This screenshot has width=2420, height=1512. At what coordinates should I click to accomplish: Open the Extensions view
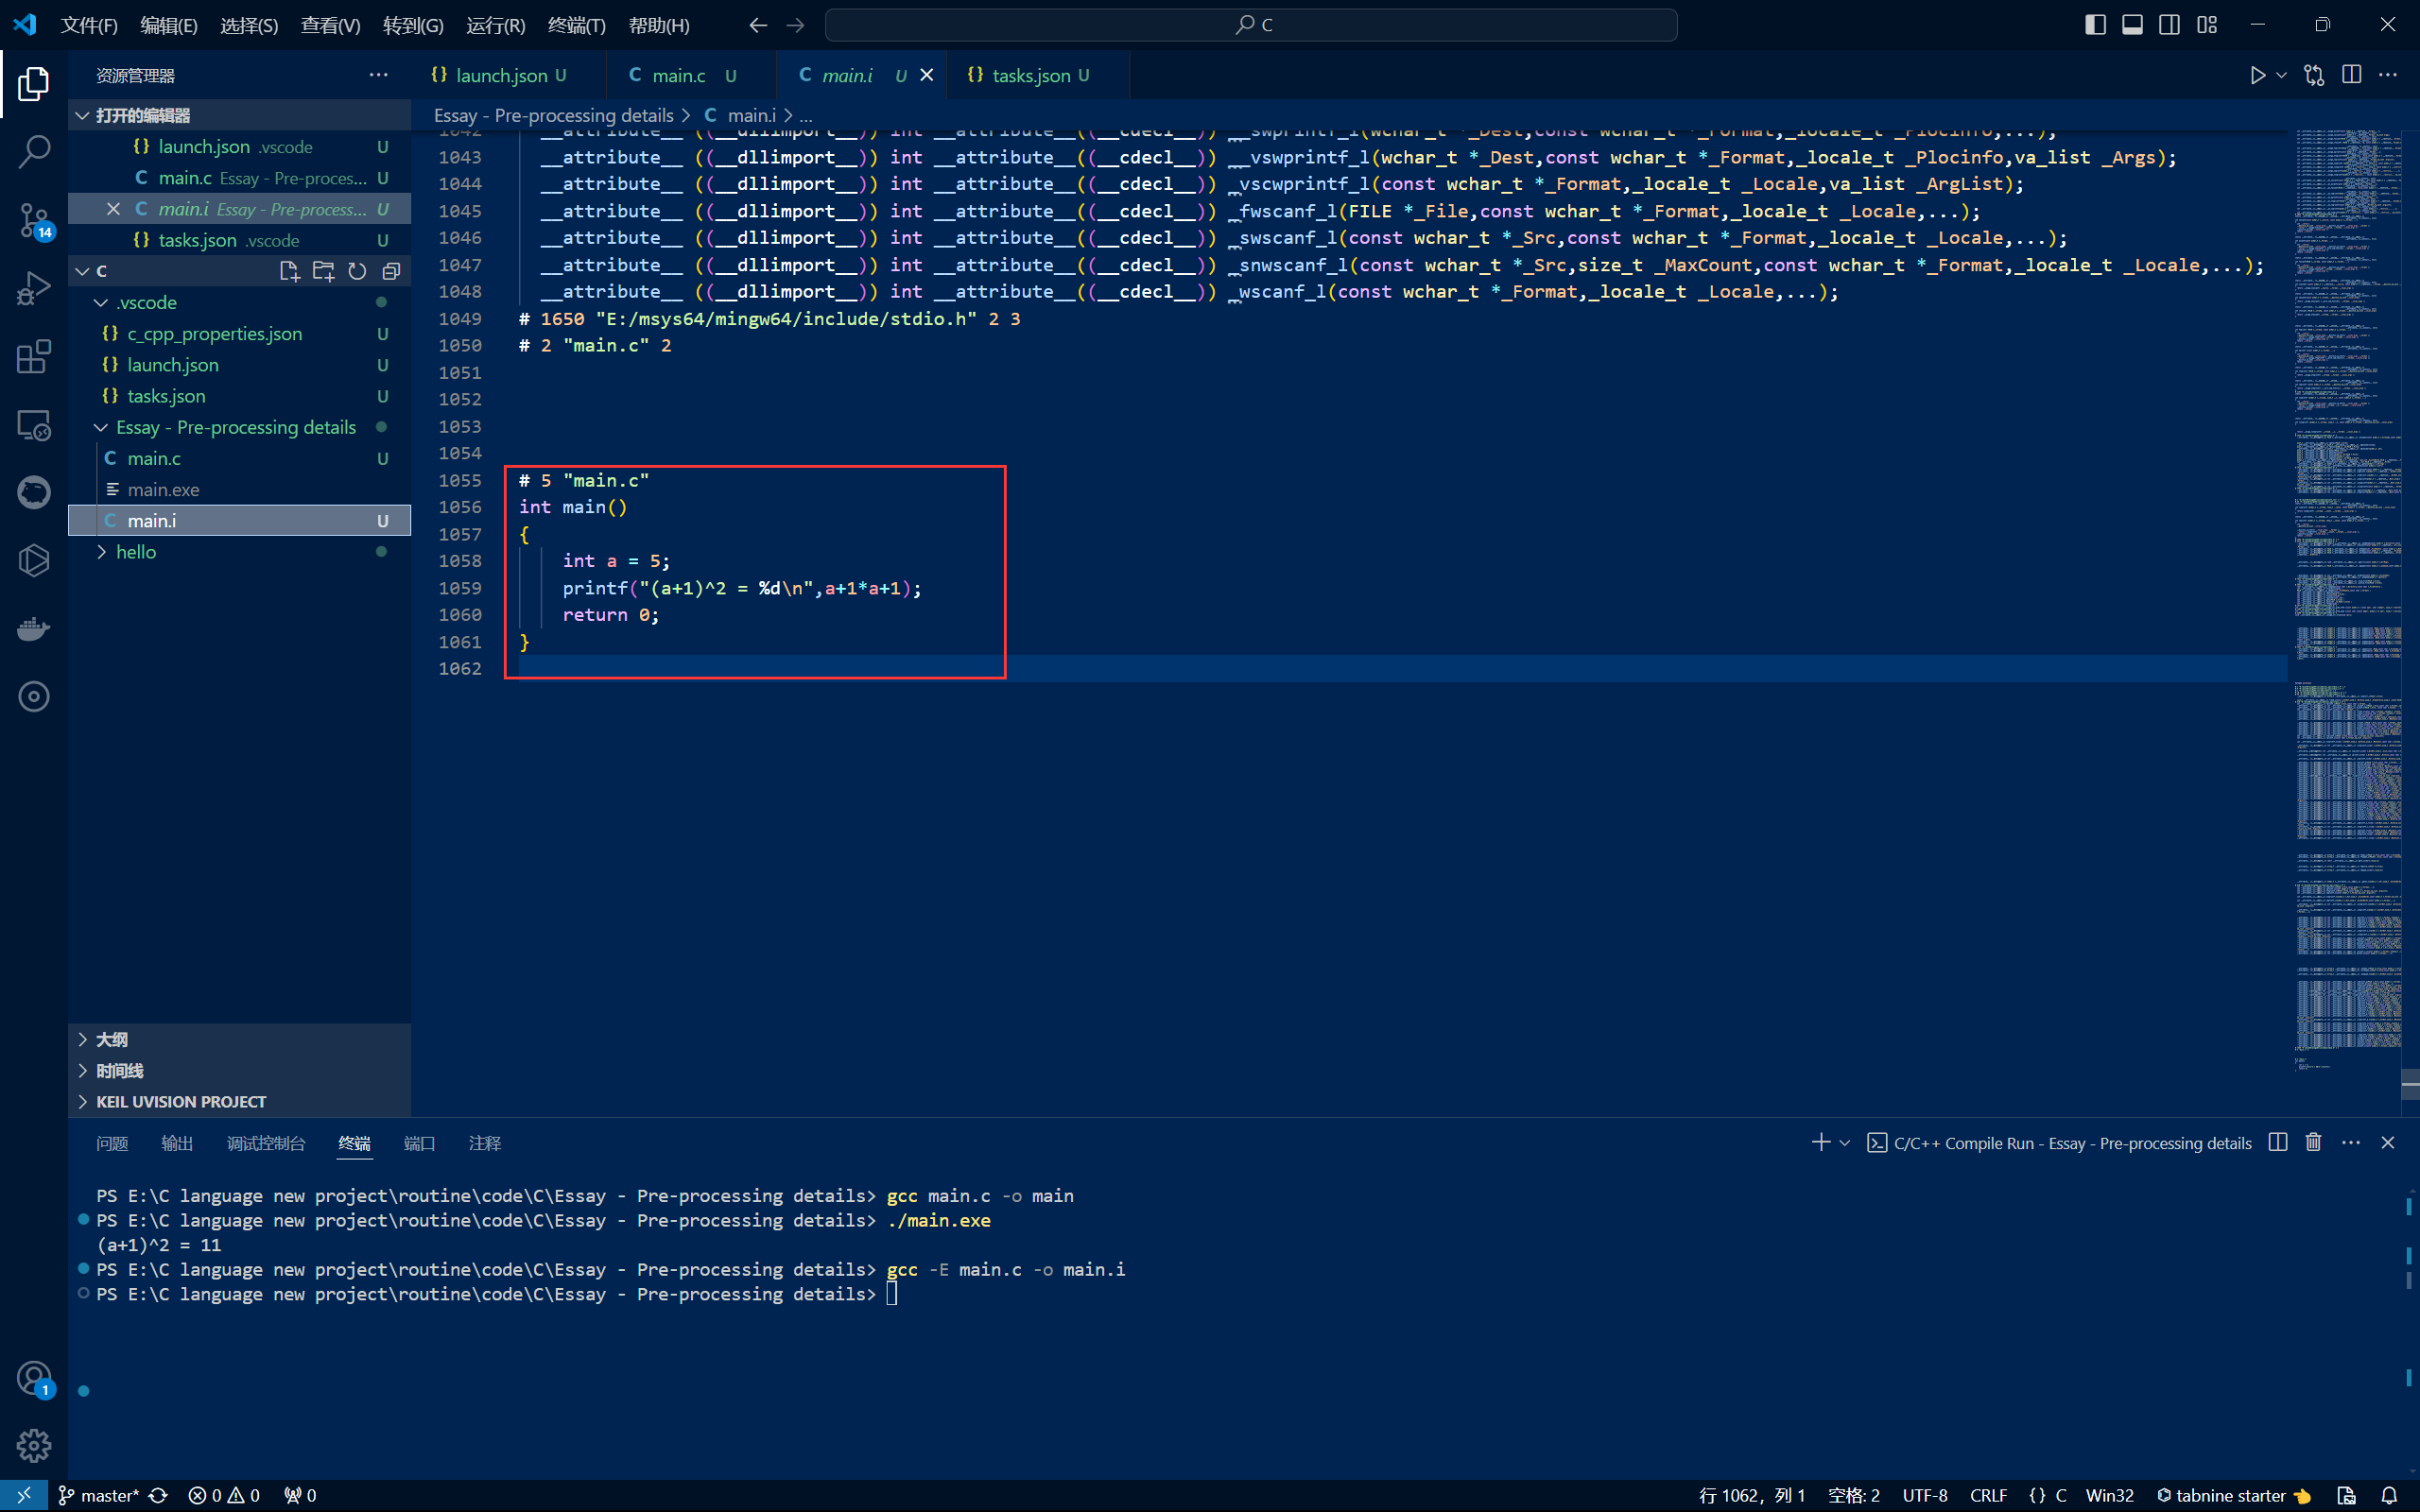point(34,357)
